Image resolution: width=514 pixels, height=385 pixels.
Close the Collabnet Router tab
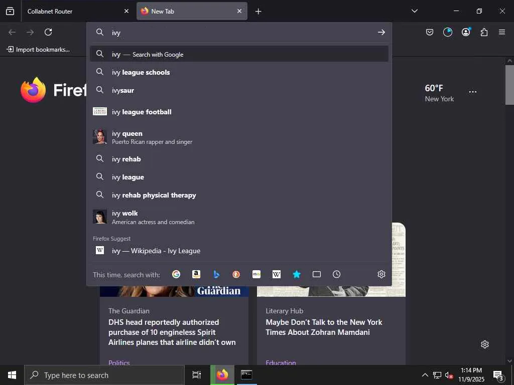pyautogui.click(x=126, y=11)
